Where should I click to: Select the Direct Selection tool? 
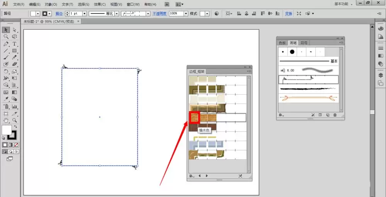tap(15, 30)
